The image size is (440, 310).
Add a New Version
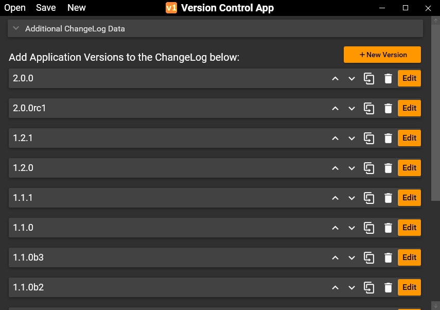pos(382,55)
